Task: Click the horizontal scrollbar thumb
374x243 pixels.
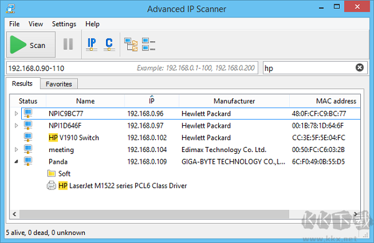Action: click(x=155, y=214)
